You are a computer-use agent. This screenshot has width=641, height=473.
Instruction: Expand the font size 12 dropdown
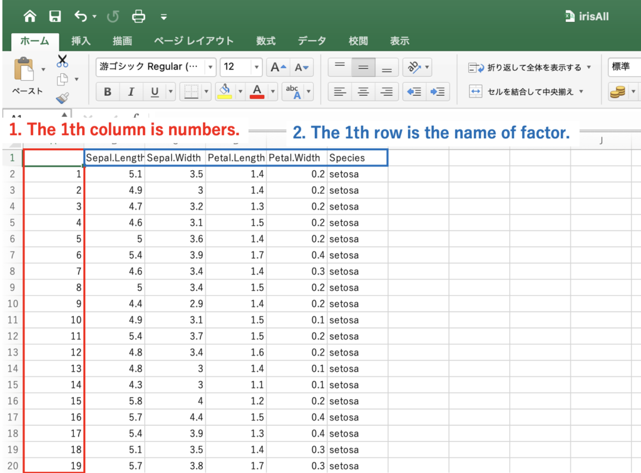pyautogui.click(x=257, y=67)
